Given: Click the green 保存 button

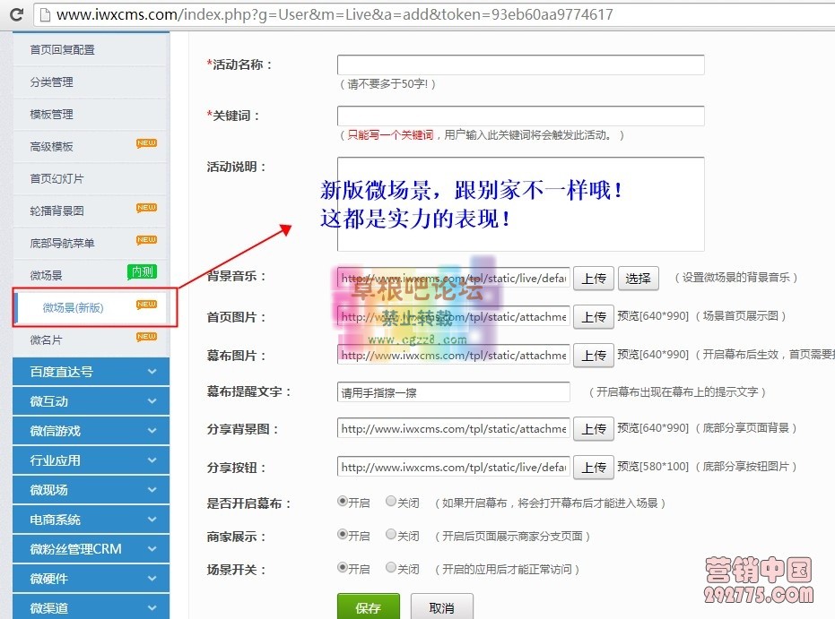Looking at the screenshot, I should 369,606.
